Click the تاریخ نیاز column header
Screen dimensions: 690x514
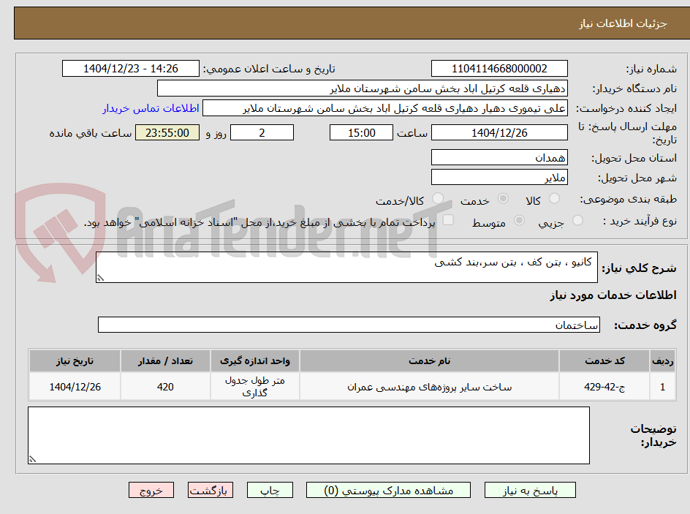[75, 361]
